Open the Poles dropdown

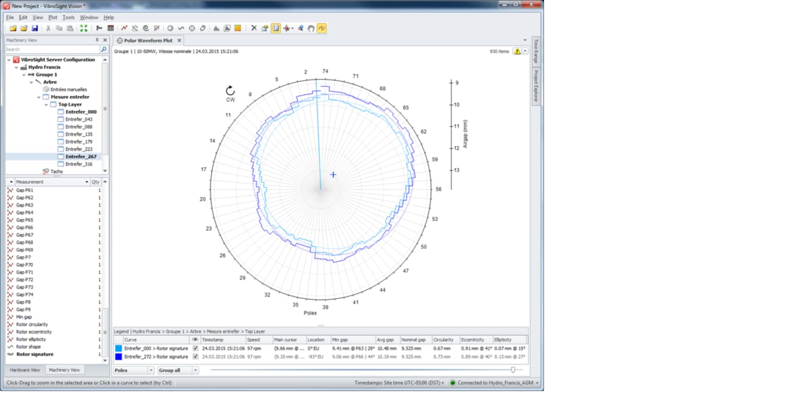134,370
